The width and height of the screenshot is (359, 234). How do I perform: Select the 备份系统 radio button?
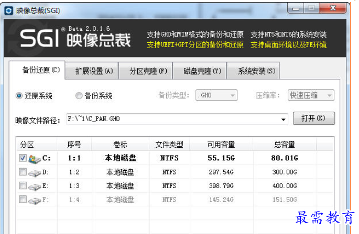point(79,96)
